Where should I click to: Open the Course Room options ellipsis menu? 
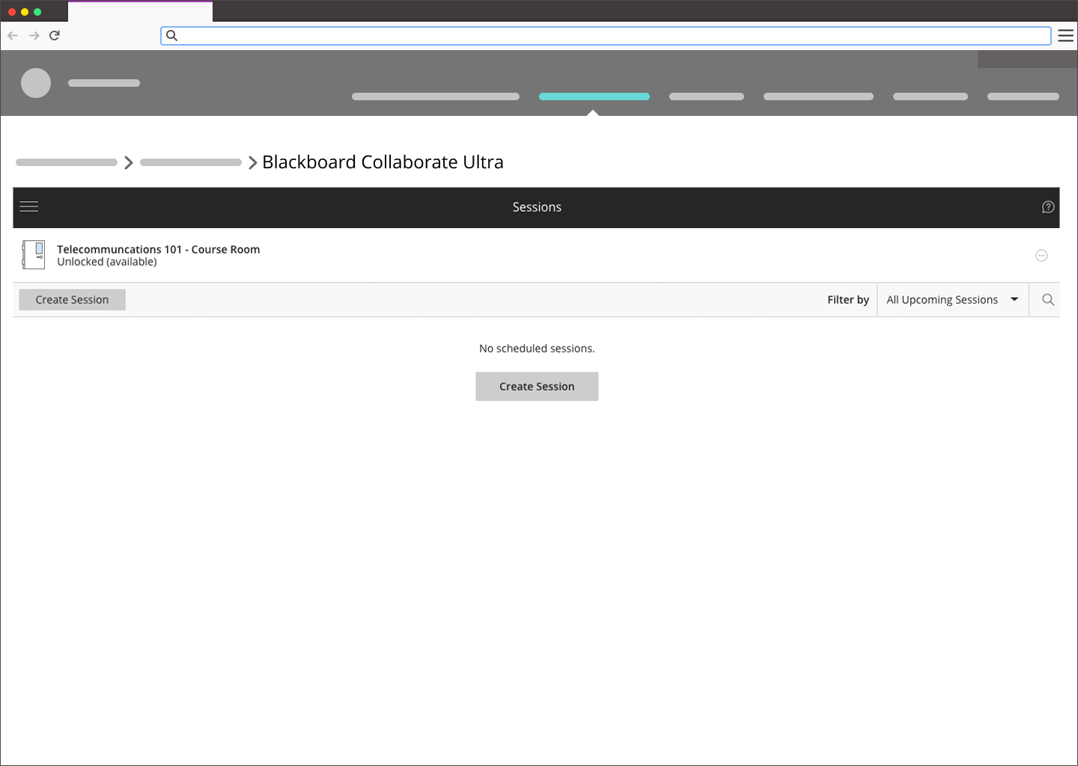pyautogui.click(x=1041, y=255)
